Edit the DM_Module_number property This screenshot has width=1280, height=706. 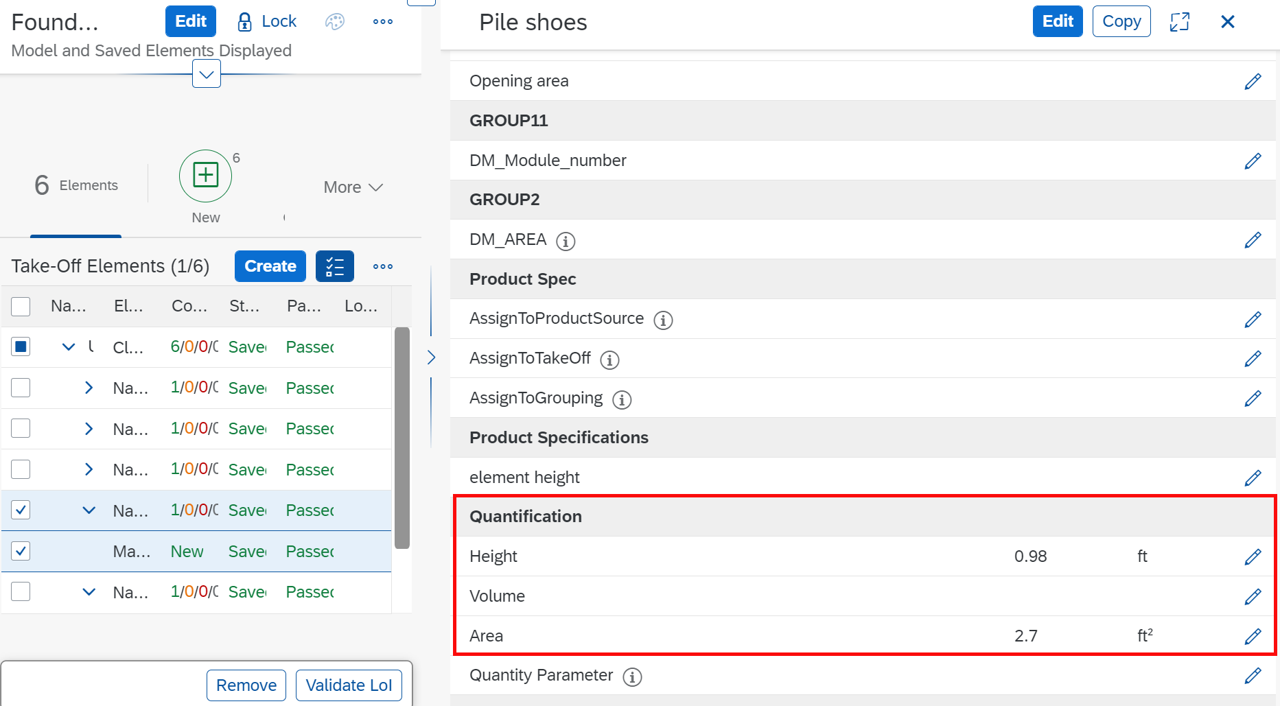(x=1253, y=161)
